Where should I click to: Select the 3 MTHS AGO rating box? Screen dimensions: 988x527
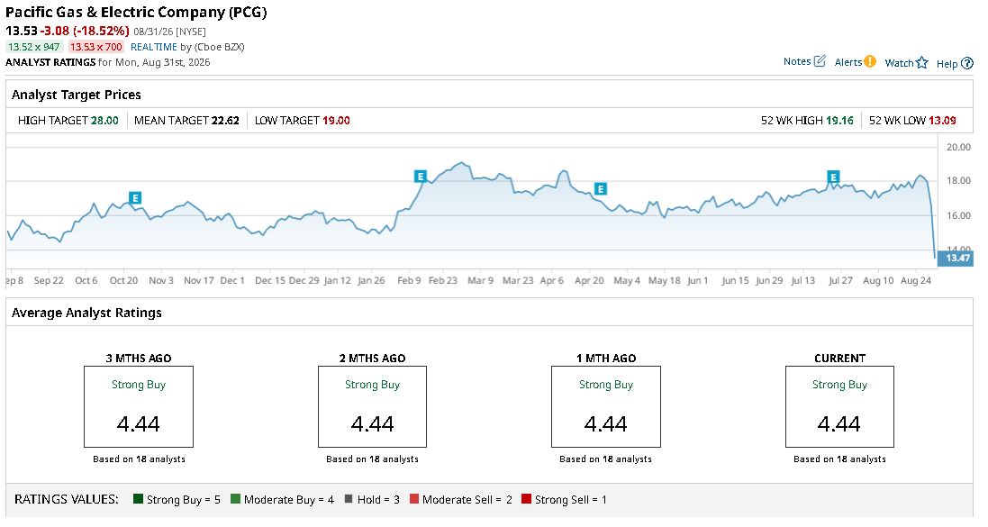click(x=139, y=406)
